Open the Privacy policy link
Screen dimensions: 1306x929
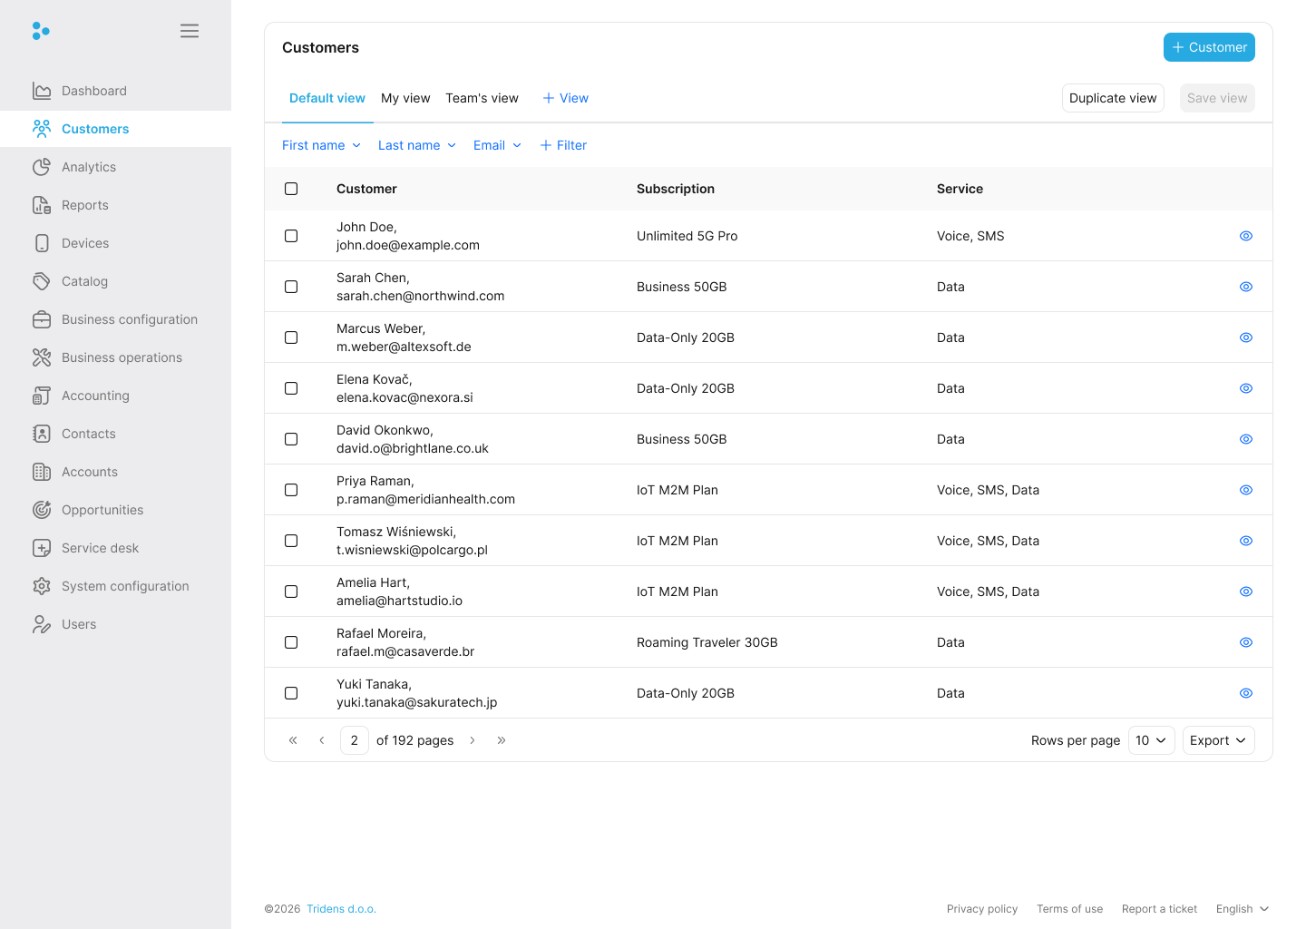(x=982, y=908)
